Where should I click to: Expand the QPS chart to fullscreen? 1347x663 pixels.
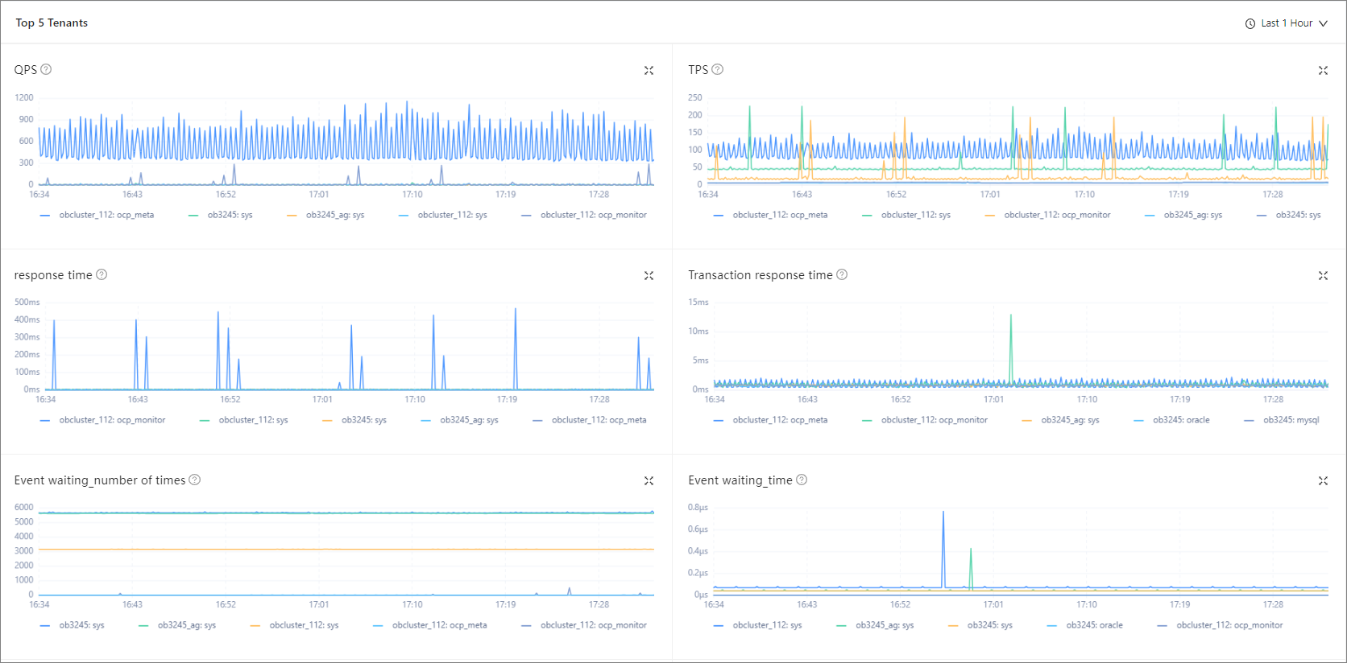click(649, 71)
